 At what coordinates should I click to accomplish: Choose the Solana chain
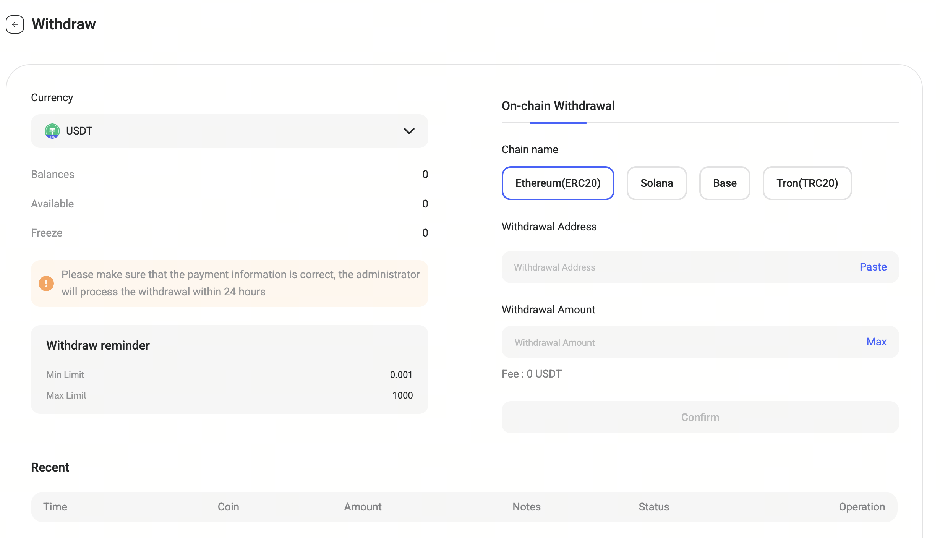click(656, 183)
